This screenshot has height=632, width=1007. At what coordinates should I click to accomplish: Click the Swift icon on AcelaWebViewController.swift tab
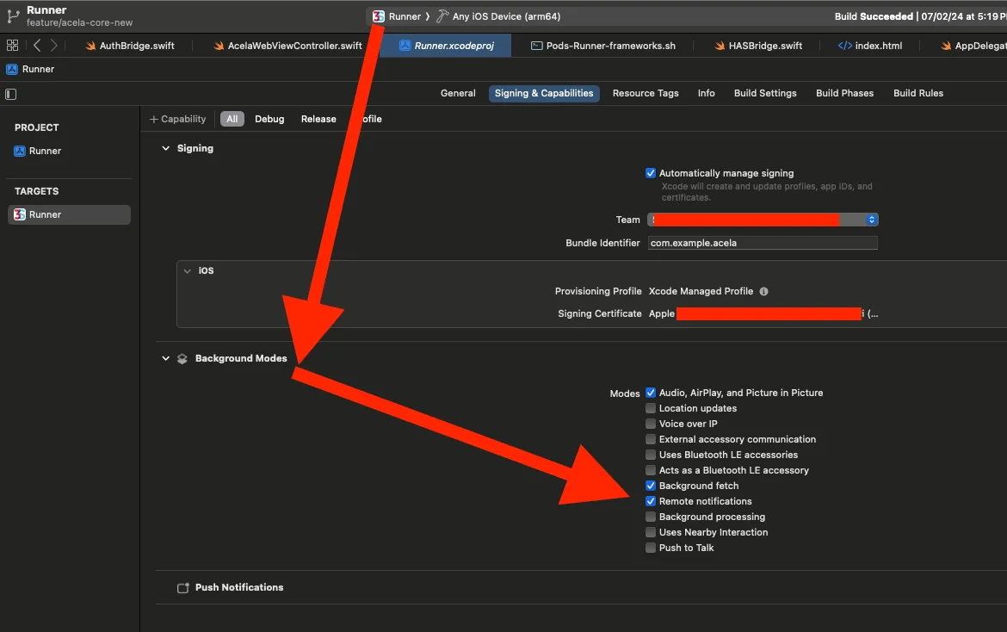[x=219, y=46]
